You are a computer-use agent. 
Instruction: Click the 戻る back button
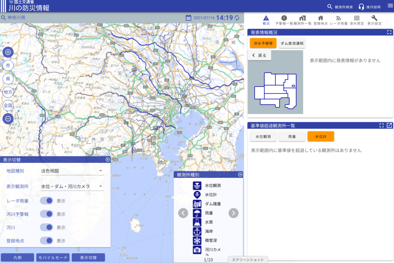coord(259,55)
